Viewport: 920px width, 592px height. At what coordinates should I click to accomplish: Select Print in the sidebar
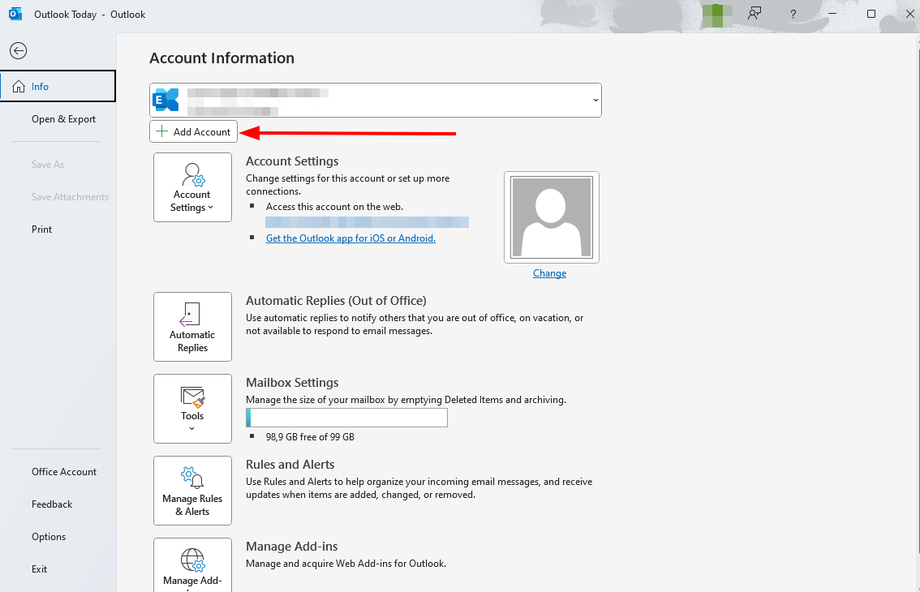42,230
